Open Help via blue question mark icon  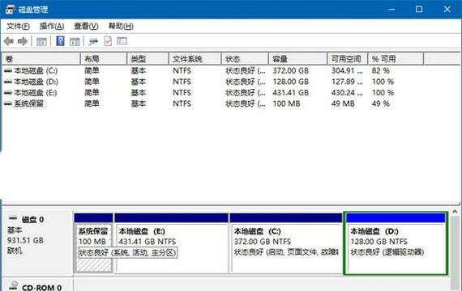(x=61, y=41)
